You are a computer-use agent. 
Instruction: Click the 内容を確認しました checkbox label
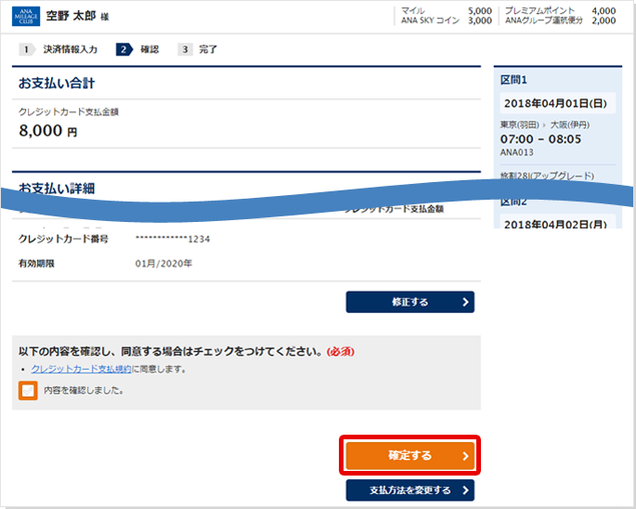point(84,391)
